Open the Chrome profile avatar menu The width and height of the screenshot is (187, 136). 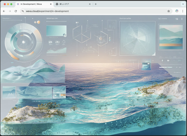click(x=177, y=11)
